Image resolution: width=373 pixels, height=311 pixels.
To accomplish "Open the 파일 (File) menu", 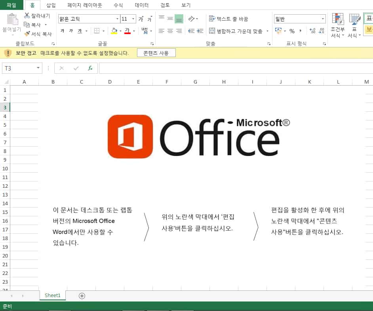I will pyautogui.click(x=11, y=5).
